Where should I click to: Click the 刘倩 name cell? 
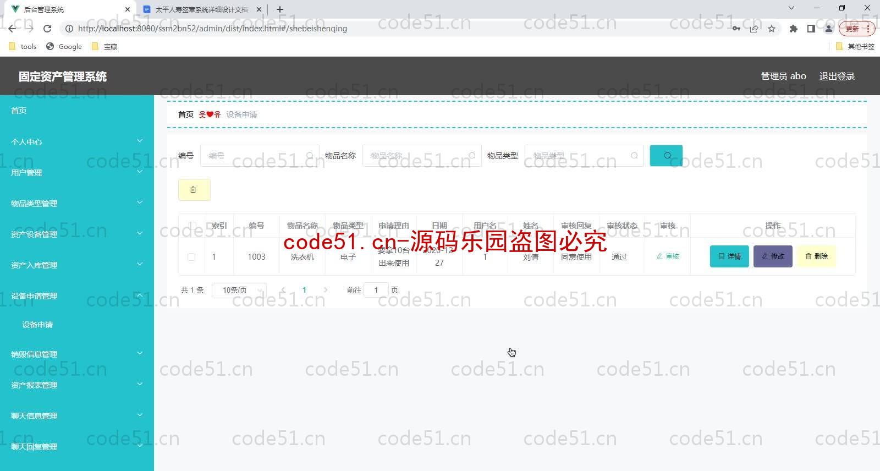point(531,257)
